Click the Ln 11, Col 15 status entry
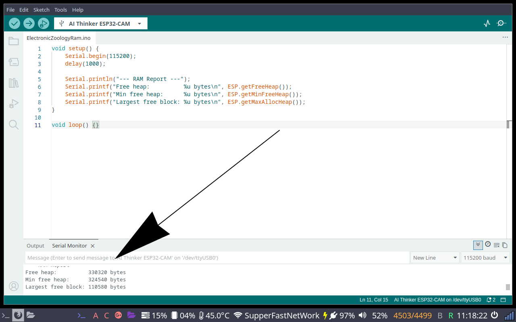The width and height of the screenshot is (516, 322). 374,300
